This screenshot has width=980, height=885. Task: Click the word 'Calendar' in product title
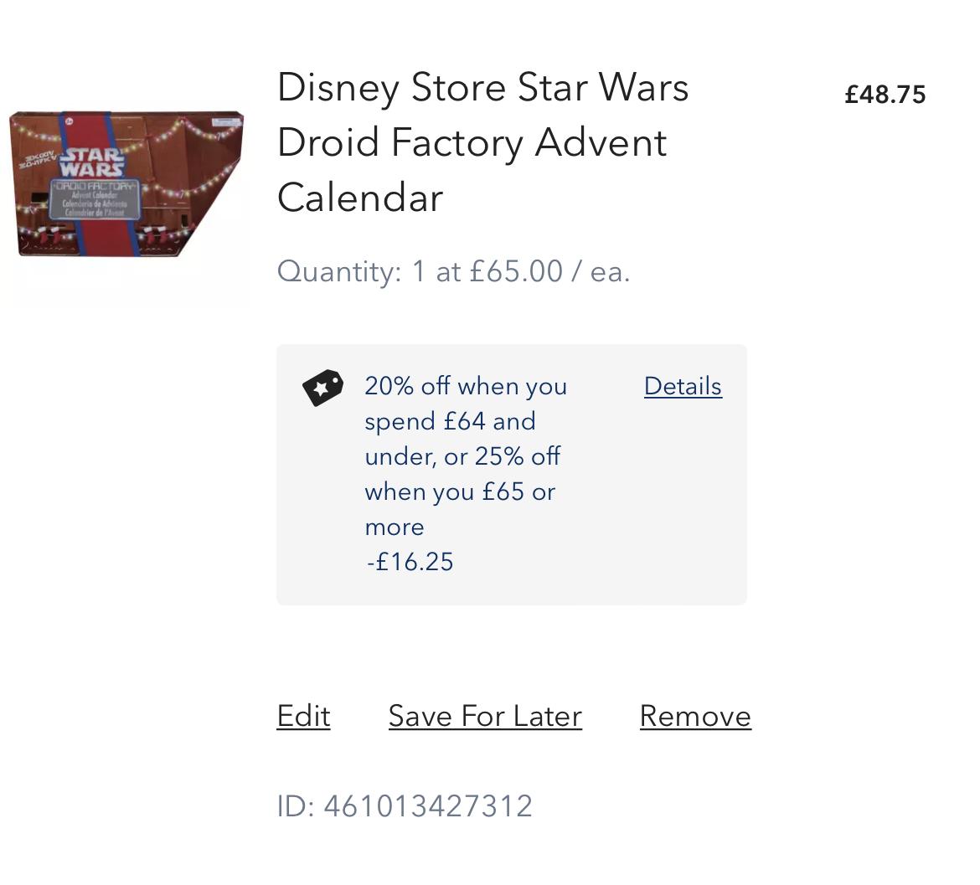(x=360, y=198)
